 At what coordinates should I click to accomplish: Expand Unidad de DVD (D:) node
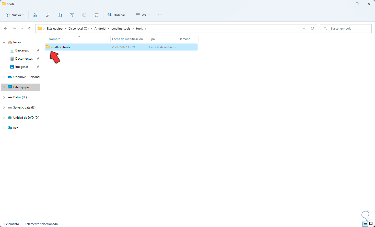click(4, 118)
